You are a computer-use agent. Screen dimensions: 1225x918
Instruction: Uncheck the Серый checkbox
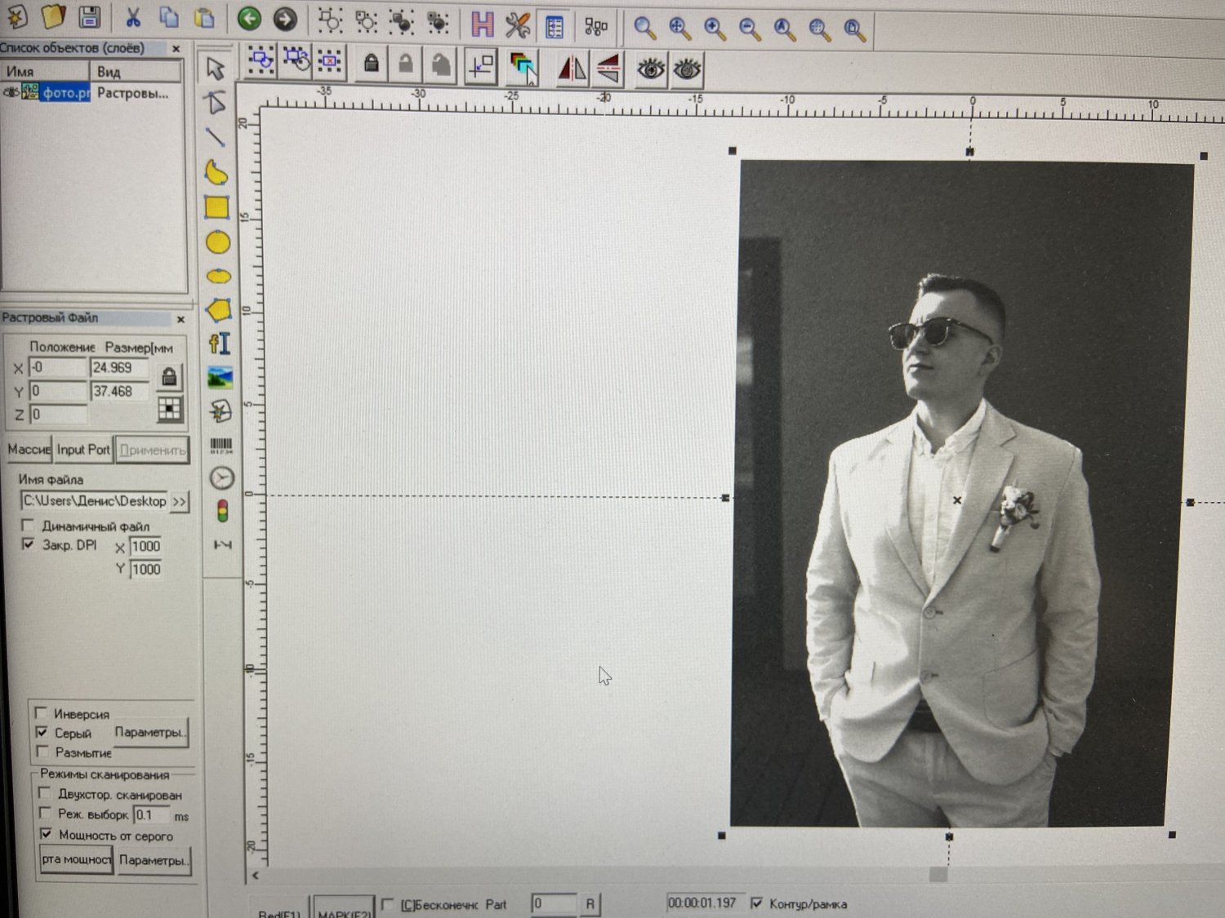tap(42, 732)
